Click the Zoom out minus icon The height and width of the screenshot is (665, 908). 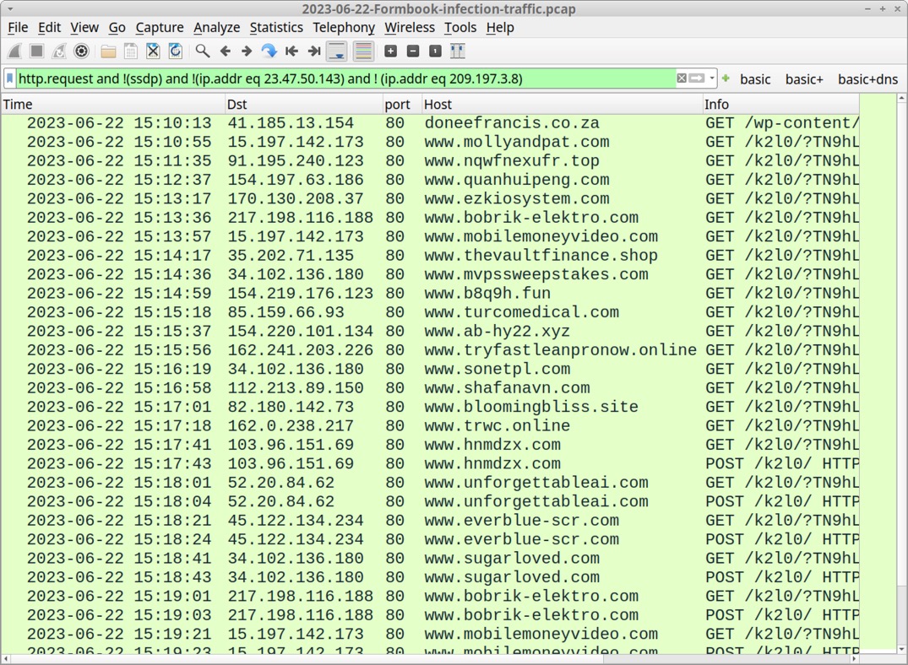click(413, 51)
